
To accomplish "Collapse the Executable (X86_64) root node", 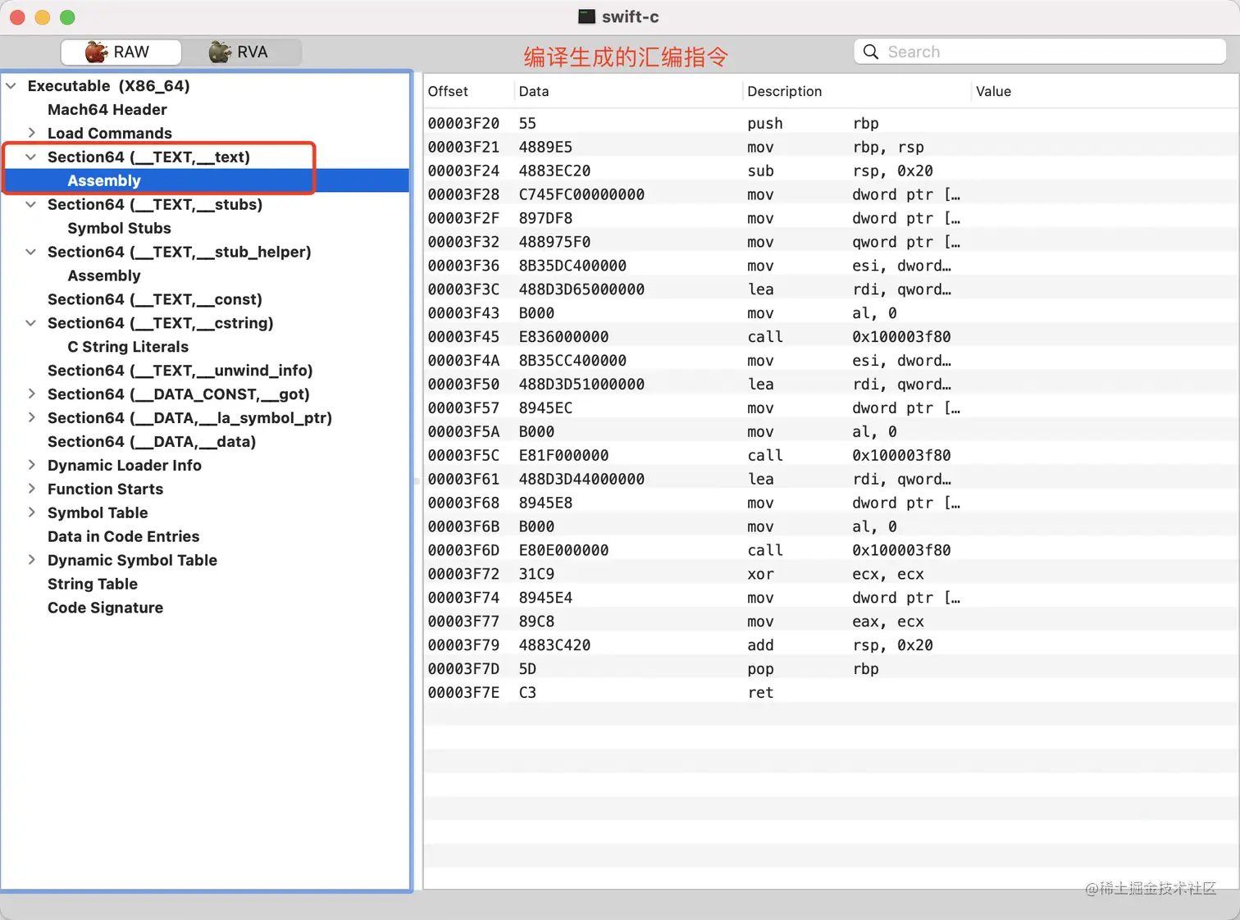I will click(11, 86).
